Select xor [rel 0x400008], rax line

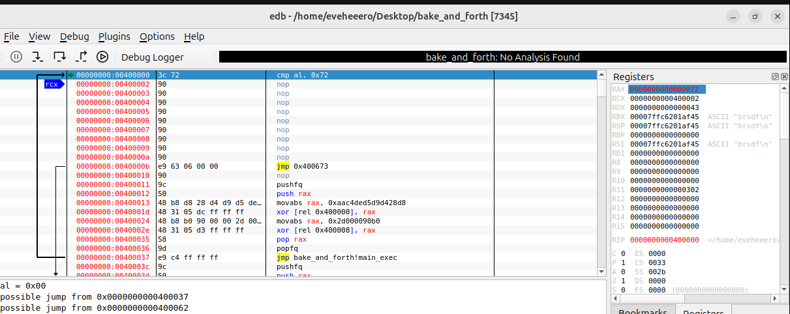326,230
